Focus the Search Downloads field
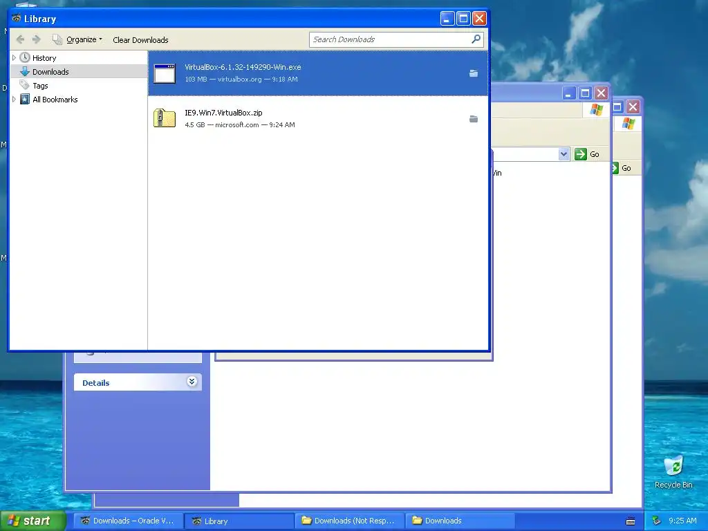Screen dimensions: 708x531 pyautogui.click(x=390, y=39)
